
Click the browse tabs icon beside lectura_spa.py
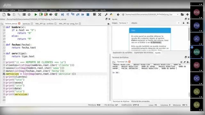2,24
